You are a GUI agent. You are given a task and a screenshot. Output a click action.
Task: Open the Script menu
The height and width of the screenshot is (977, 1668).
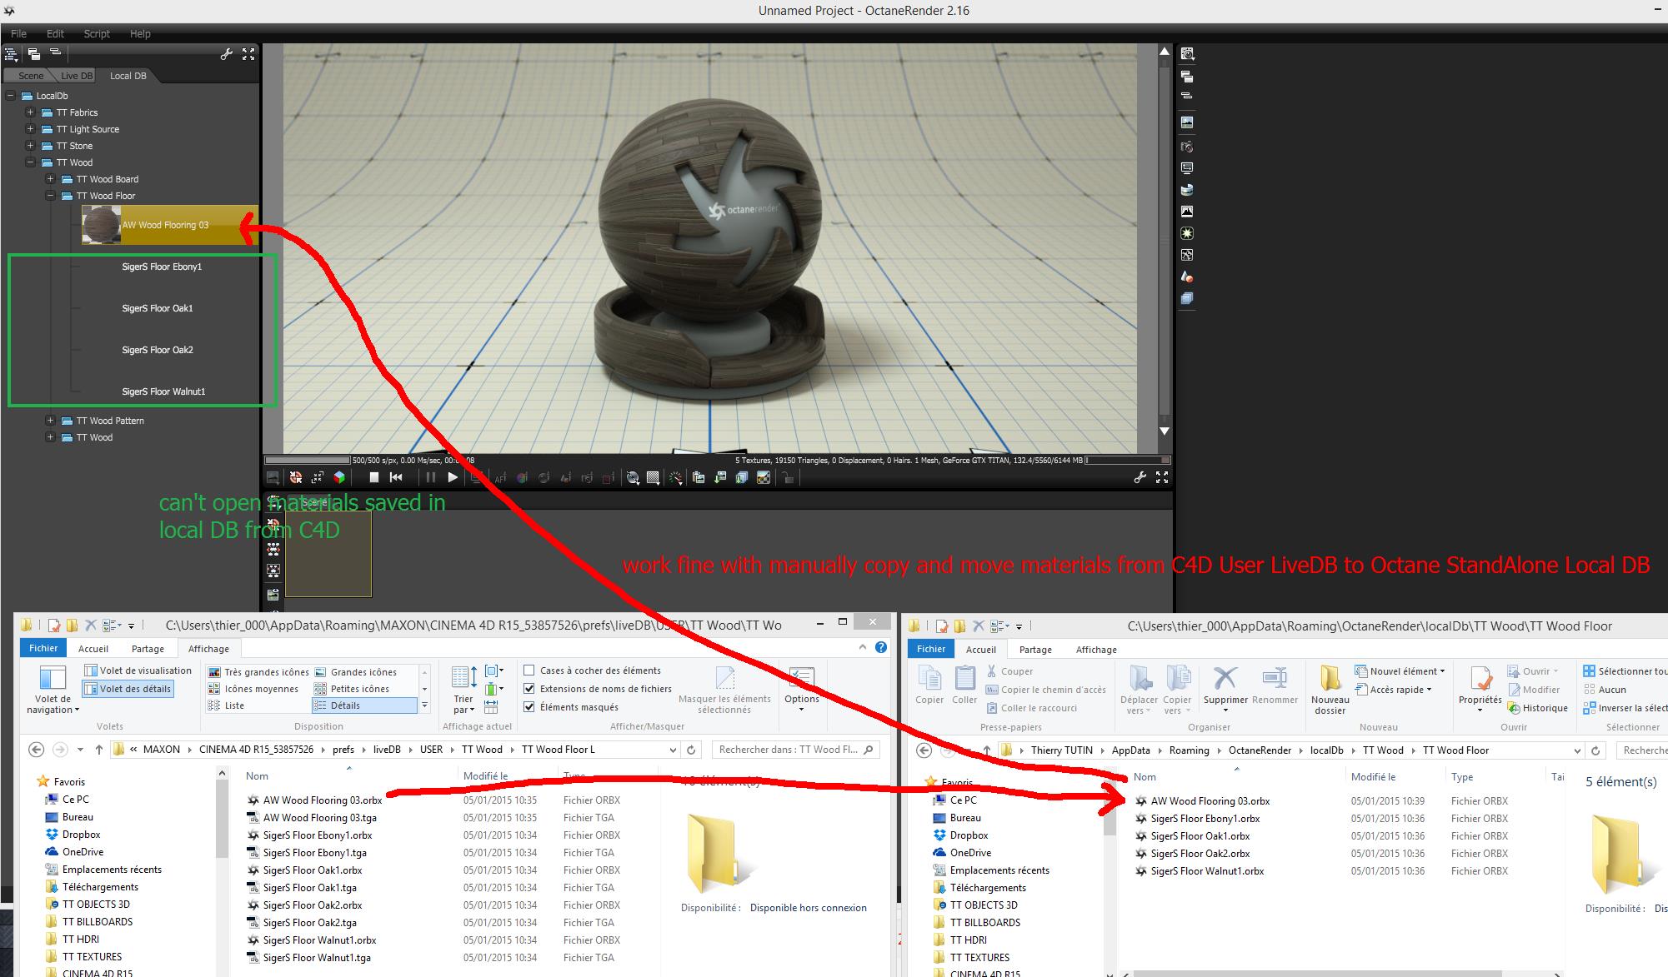(x=97, y=34)
